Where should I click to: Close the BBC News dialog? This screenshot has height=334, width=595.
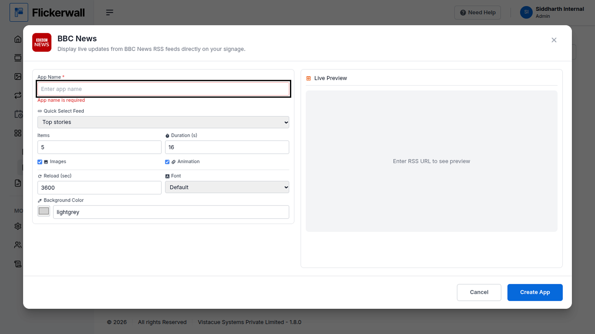pos(554,40)
